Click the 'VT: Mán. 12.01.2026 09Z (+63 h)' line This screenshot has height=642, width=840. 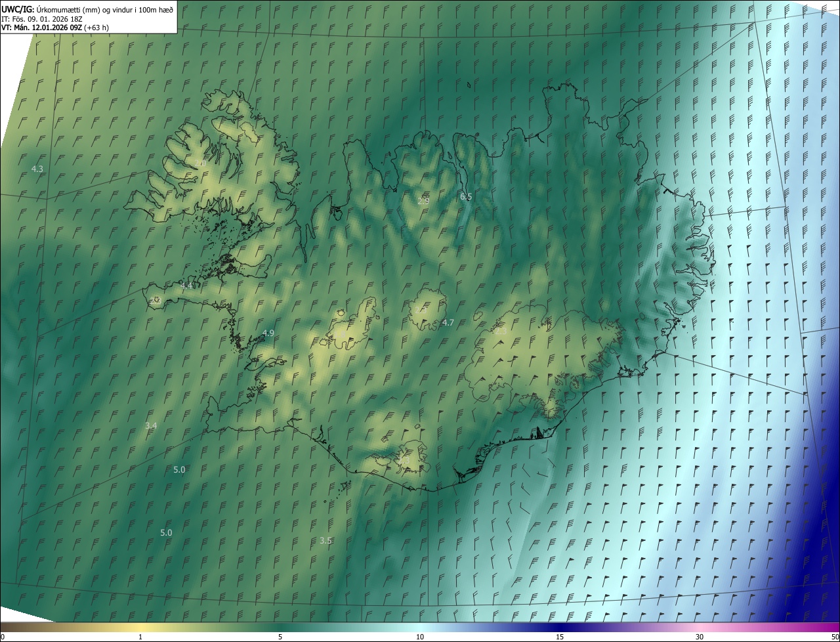pyautogui.click(x=55, y=28)
